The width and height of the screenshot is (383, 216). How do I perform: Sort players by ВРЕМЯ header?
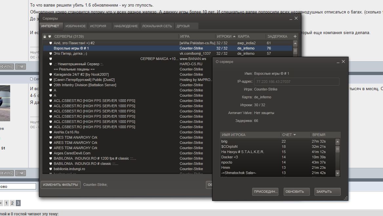(319, 135)
